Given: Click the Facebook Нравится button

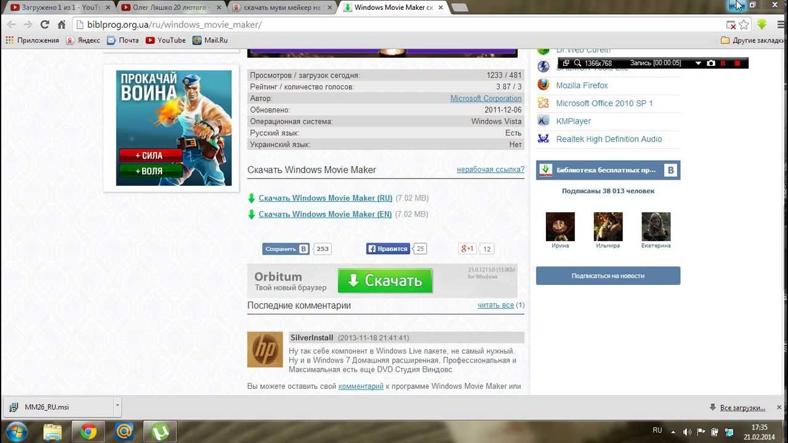Looking at the screenshot, I should [x=388, y=249].
